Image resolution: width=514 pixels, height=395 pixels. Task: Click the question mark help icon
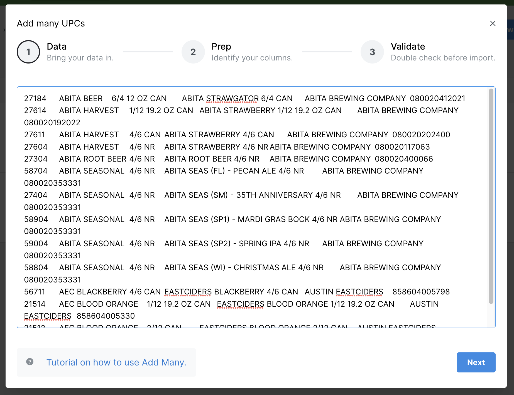pyautogui.click(x=30, y=362)
